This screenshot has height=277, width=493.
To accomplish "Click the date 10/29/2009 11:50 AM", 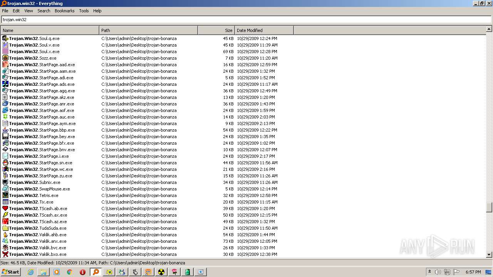I will 257,228.
